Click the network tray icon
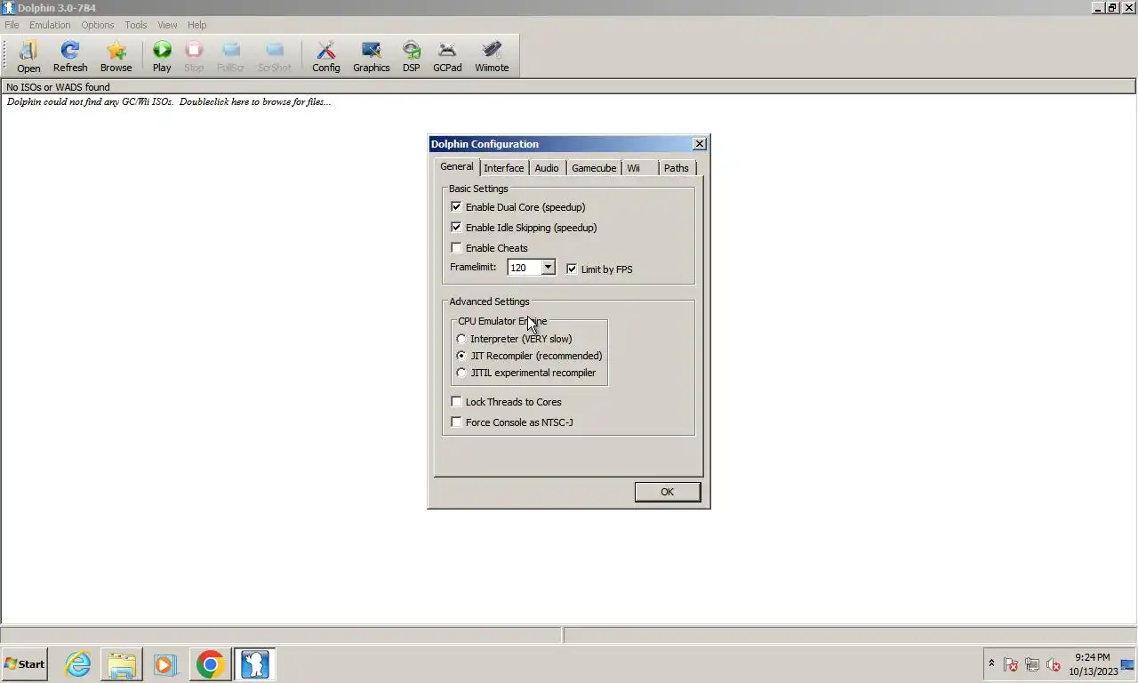 (1032, 664)
